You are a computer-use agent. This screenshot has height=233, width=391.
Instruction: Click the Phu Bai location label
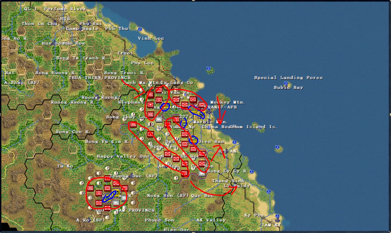pyautogui.click(x=91, y=24)
